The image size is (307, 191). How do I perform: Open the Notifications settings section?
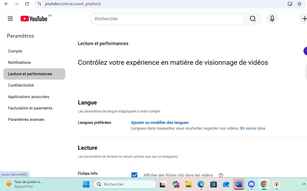tap(19, 62)
